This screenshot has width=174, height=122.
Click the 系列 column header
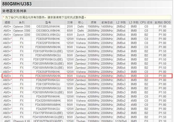[22, 22]
